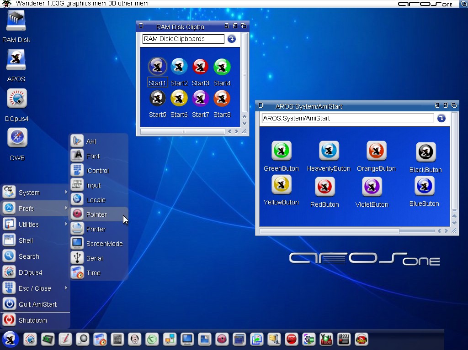This screenshot has height=350, width=468.
Task: Open ScreenMode preferences
Action: click(104, 244)
